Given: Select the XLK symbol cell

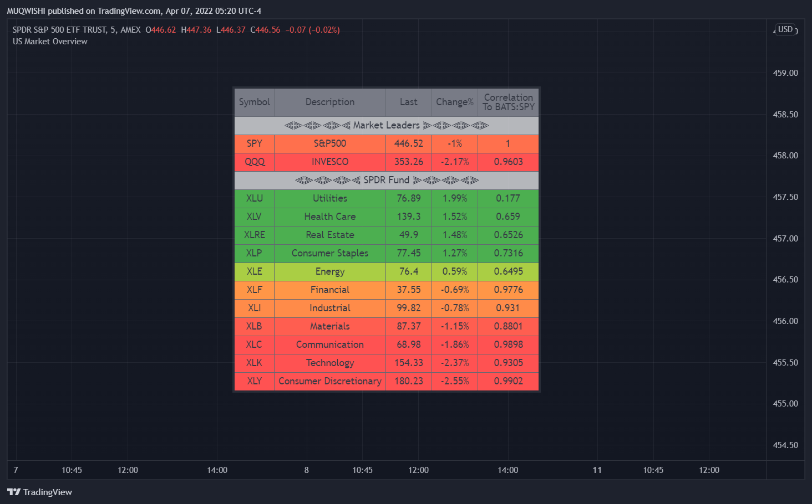Looking at the screenshot, I should tap(255, 363).
